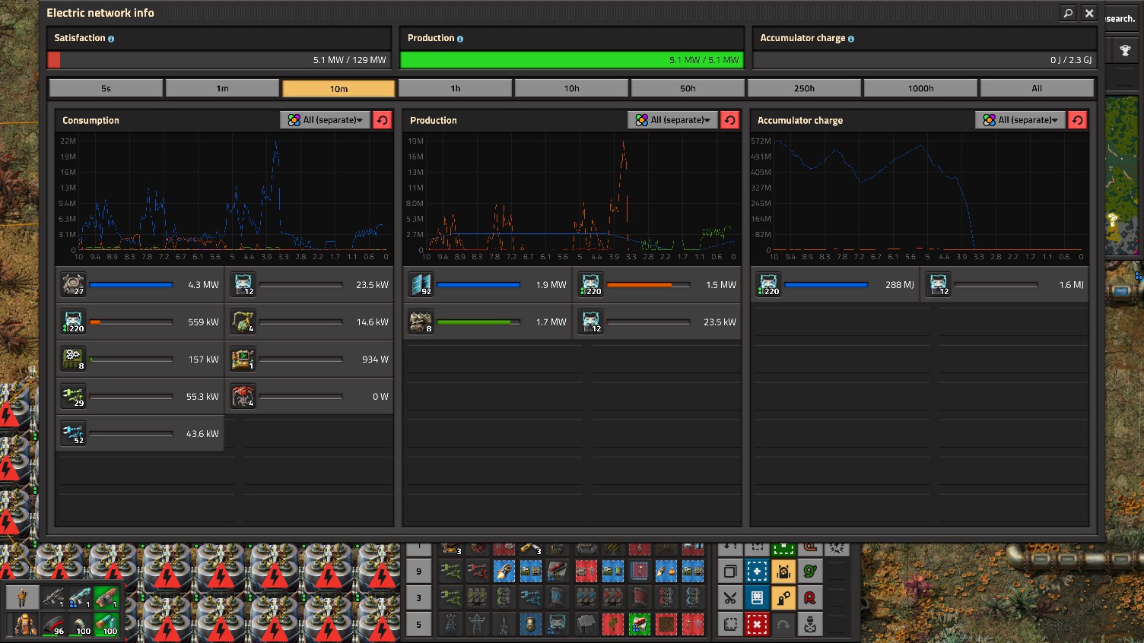Click the trophy icon at right edge
The width and height of the screenshot is (1144, 643).
coord(1125,51)
